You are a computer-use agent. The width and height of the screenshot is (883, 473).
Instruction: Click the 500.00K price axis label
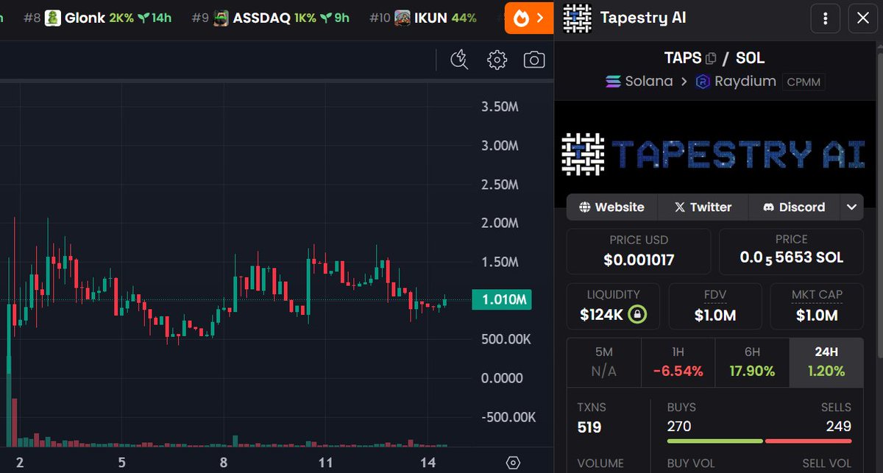[506, 339]
